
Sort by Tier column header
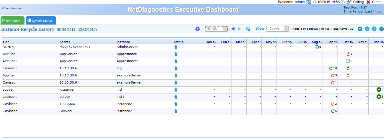coord(6,42)
